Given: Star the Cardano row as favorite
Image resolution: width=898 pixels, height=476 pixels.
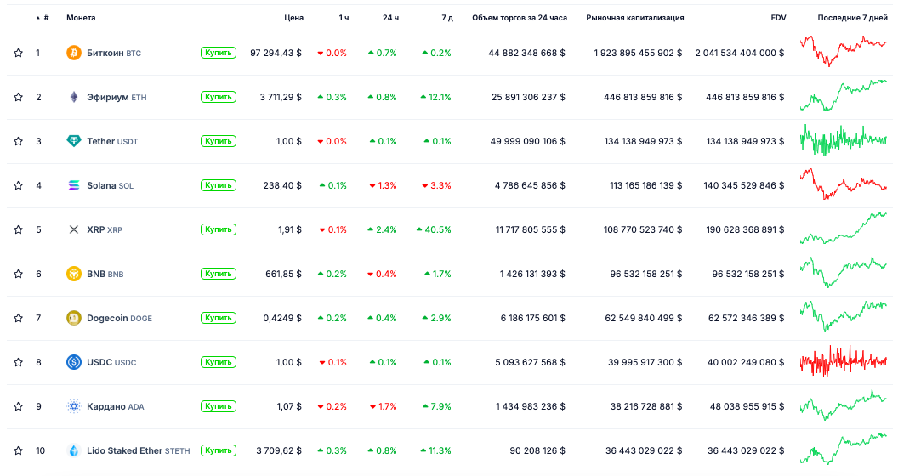Looking at the screenshot, I should 18,406.
